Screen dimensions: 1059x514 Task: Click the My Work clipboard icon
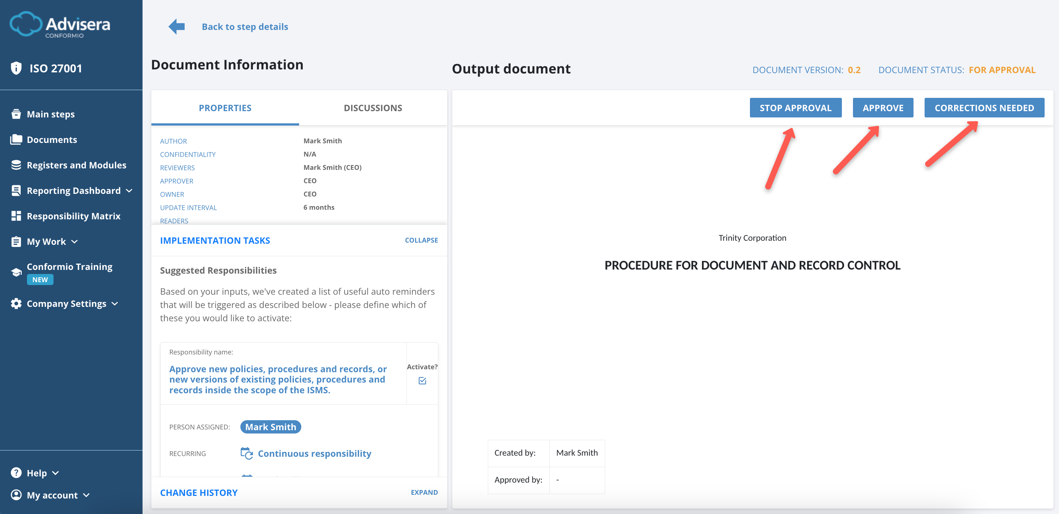[16, 241]
